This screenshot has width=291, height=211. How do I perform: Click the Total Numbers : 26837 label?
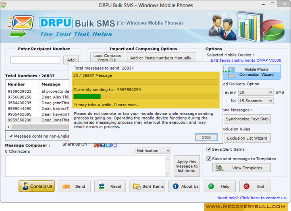point(30,76)
